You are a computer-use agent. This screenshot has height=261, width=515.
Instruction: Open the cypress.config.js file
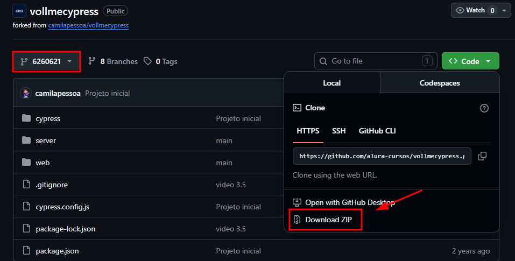click(62, 207)
